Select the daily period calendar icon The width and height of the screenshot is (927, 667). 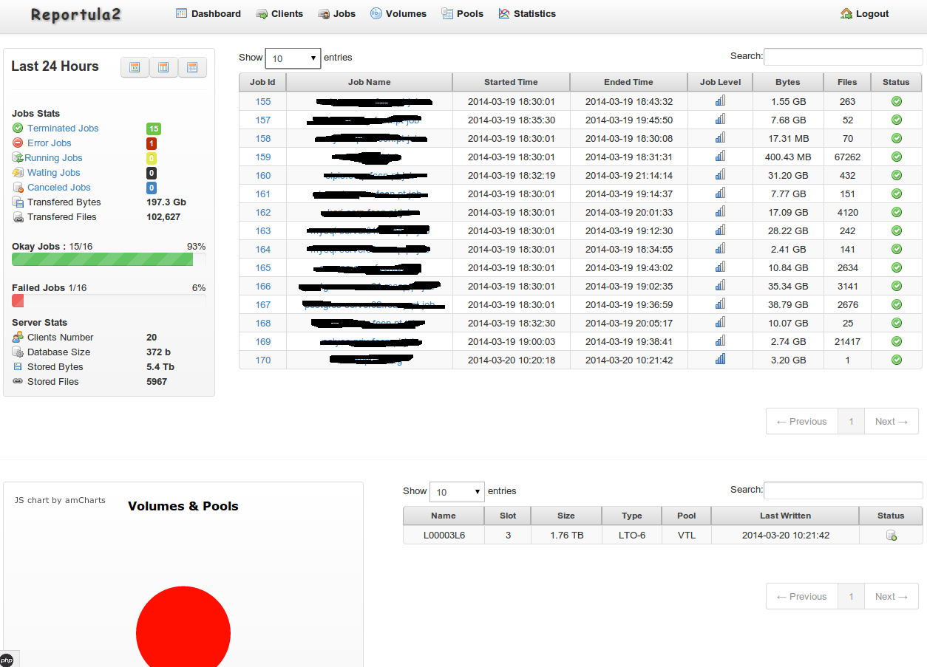[x=135, y=67]
